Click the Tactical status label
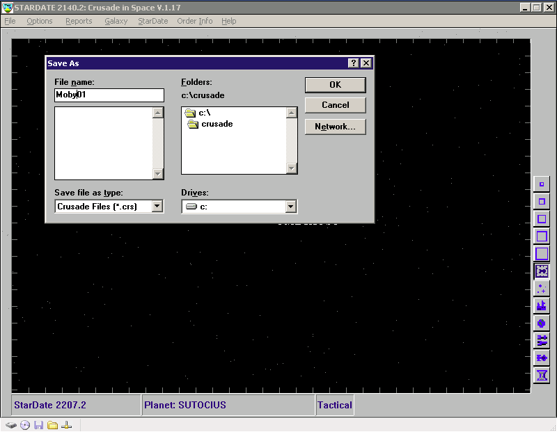557x432 pixels. [335, 405]
